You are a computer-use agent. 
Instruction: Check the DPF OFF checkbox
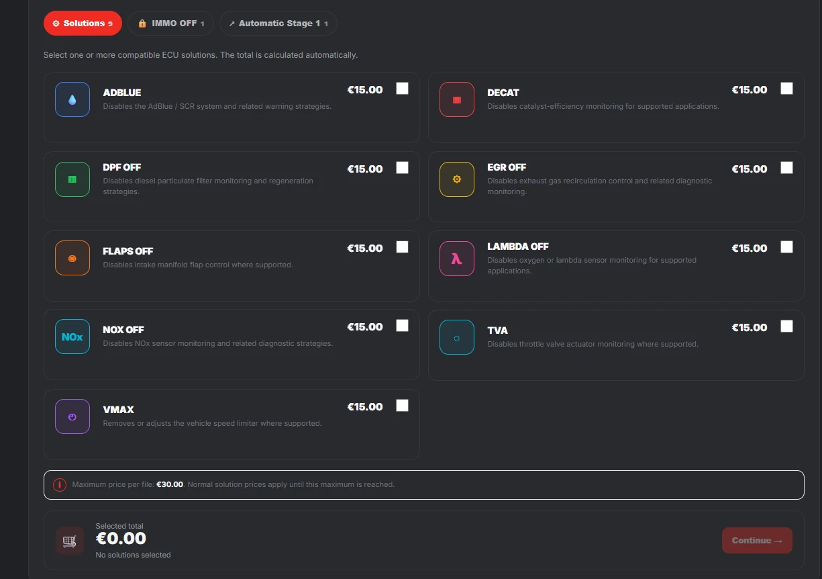(402, 168)
